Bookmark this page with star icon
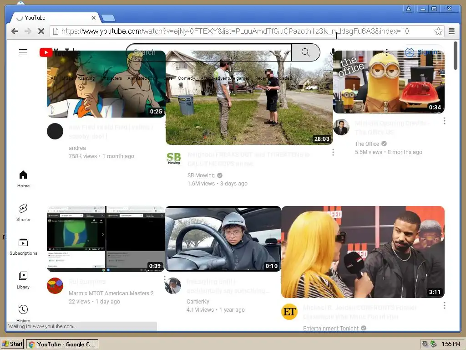 point(438,31)
